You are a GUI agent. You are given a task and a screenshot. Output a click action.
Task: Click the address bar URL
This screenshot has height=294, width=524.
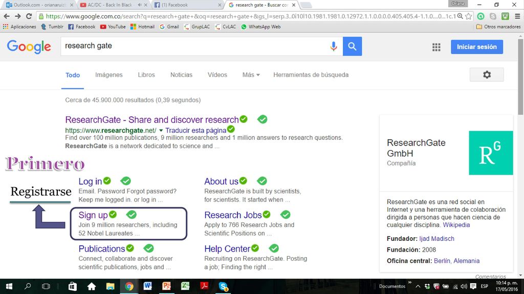coord(251,16)
